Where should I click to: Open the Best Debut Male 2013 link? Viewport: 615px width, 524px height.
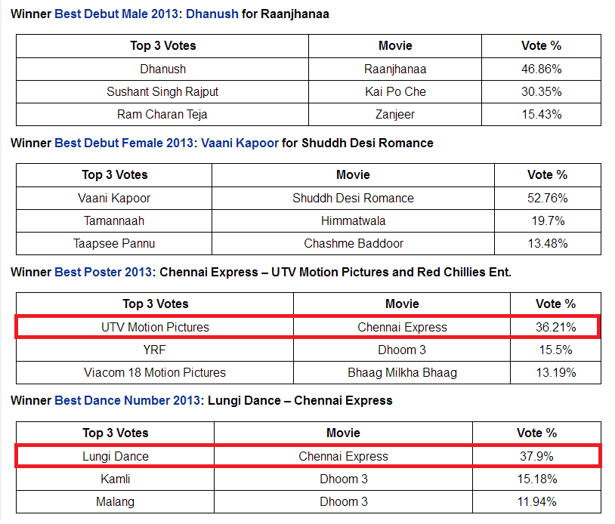tap(116, 14)
